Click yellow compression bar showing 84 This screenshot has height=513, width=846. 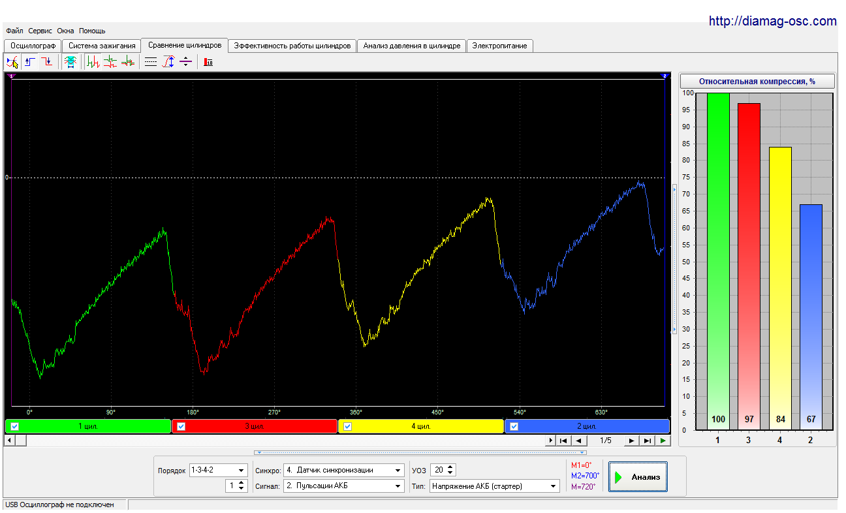pos(779,288)
